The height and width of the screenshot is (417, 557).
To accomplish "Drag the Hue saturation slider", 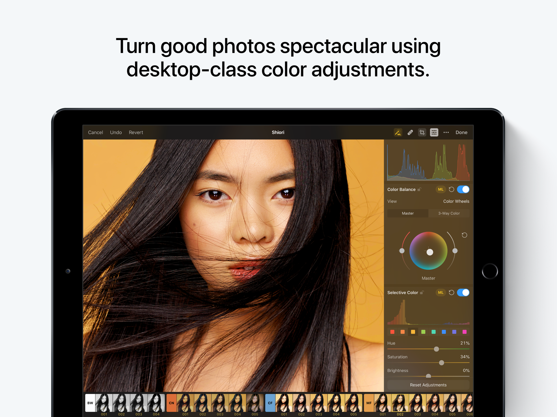I will 436,350.
